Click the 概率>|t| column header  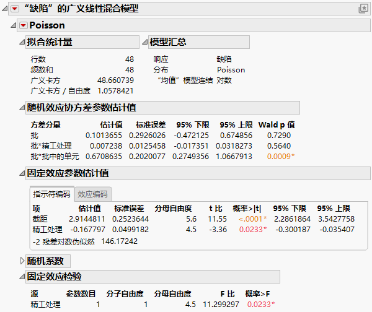point(247,209)
